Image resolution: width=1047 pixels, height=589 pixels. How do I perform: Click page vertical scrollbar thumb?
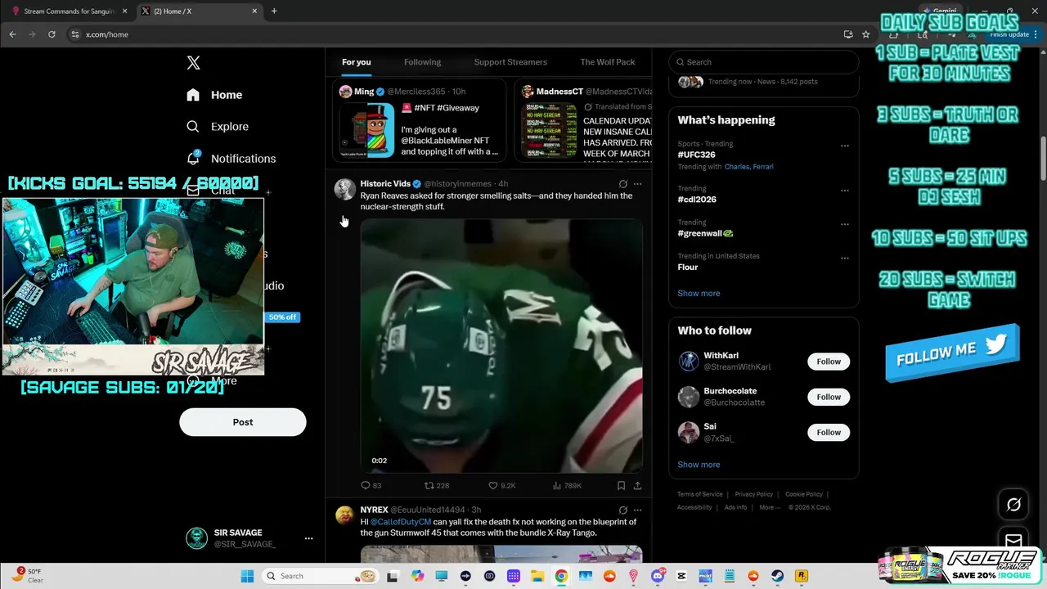click(x=1043, y=158)
